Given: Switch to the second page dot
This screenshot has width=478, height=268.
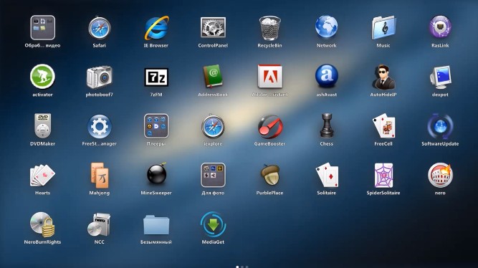Looking at the screenshot, I should pyautogui.click(x=242, y=267).
